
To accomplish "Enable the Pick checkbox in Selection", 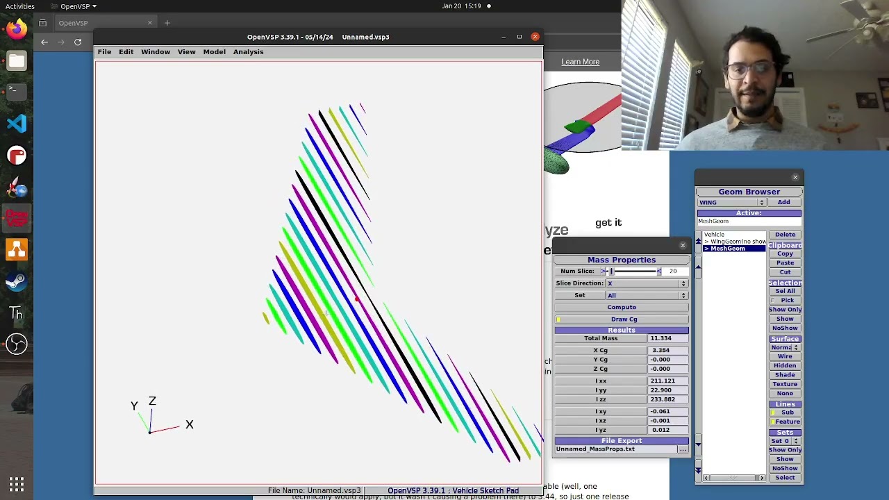I will (x=785, y=301).
